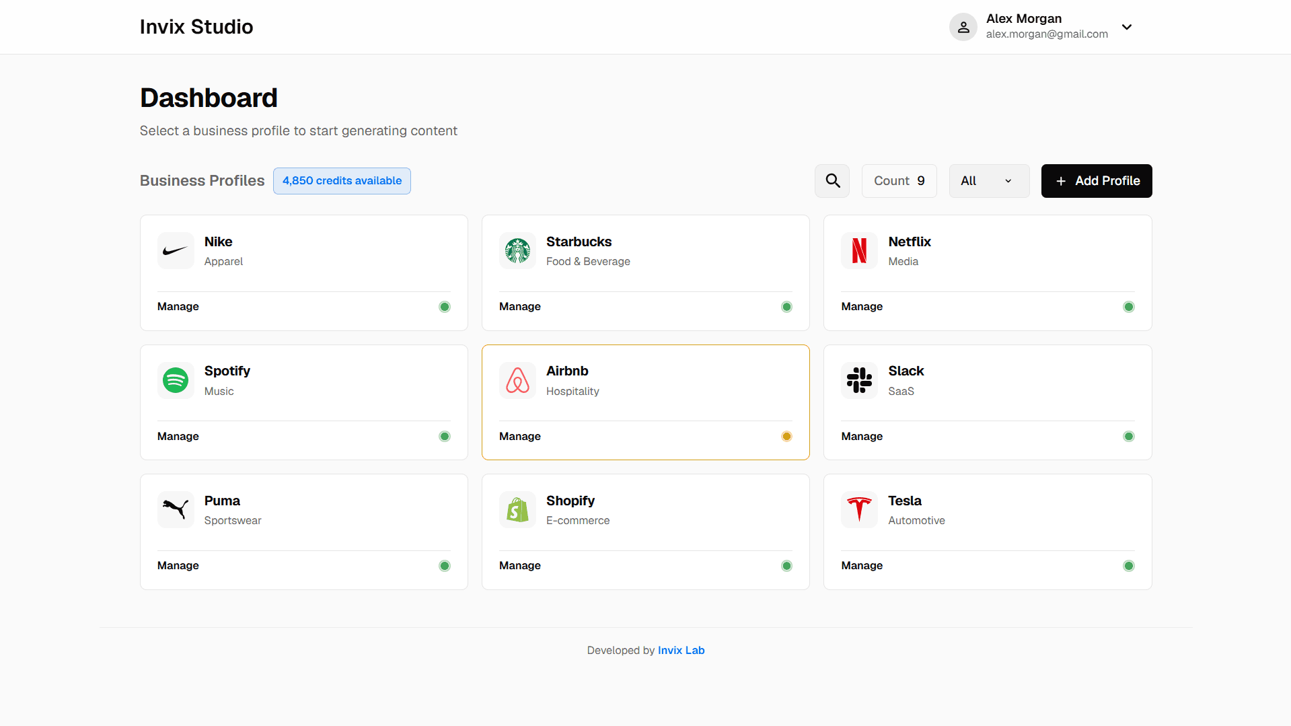This screenshot has height=726, width=1291.
Task: Open the All filter dropdown
Action: pyautogui.click(x=989, y=181)
